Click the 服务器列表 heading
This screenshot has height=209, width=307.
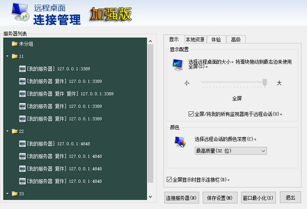point(15,34)
